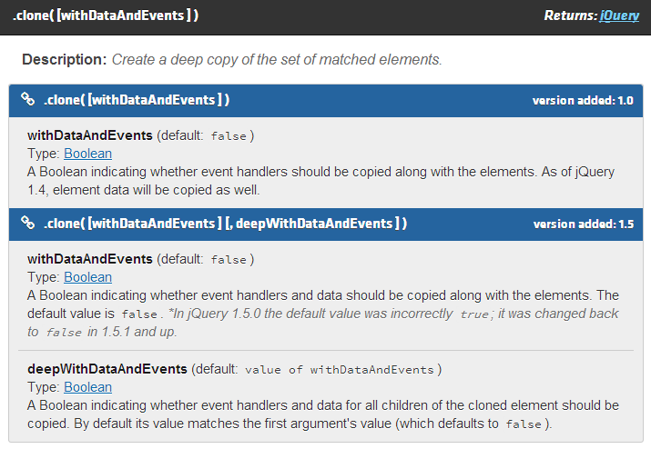
Task: Click the 'Create a deep copy' description text
Action: click(x=277, y=60)
